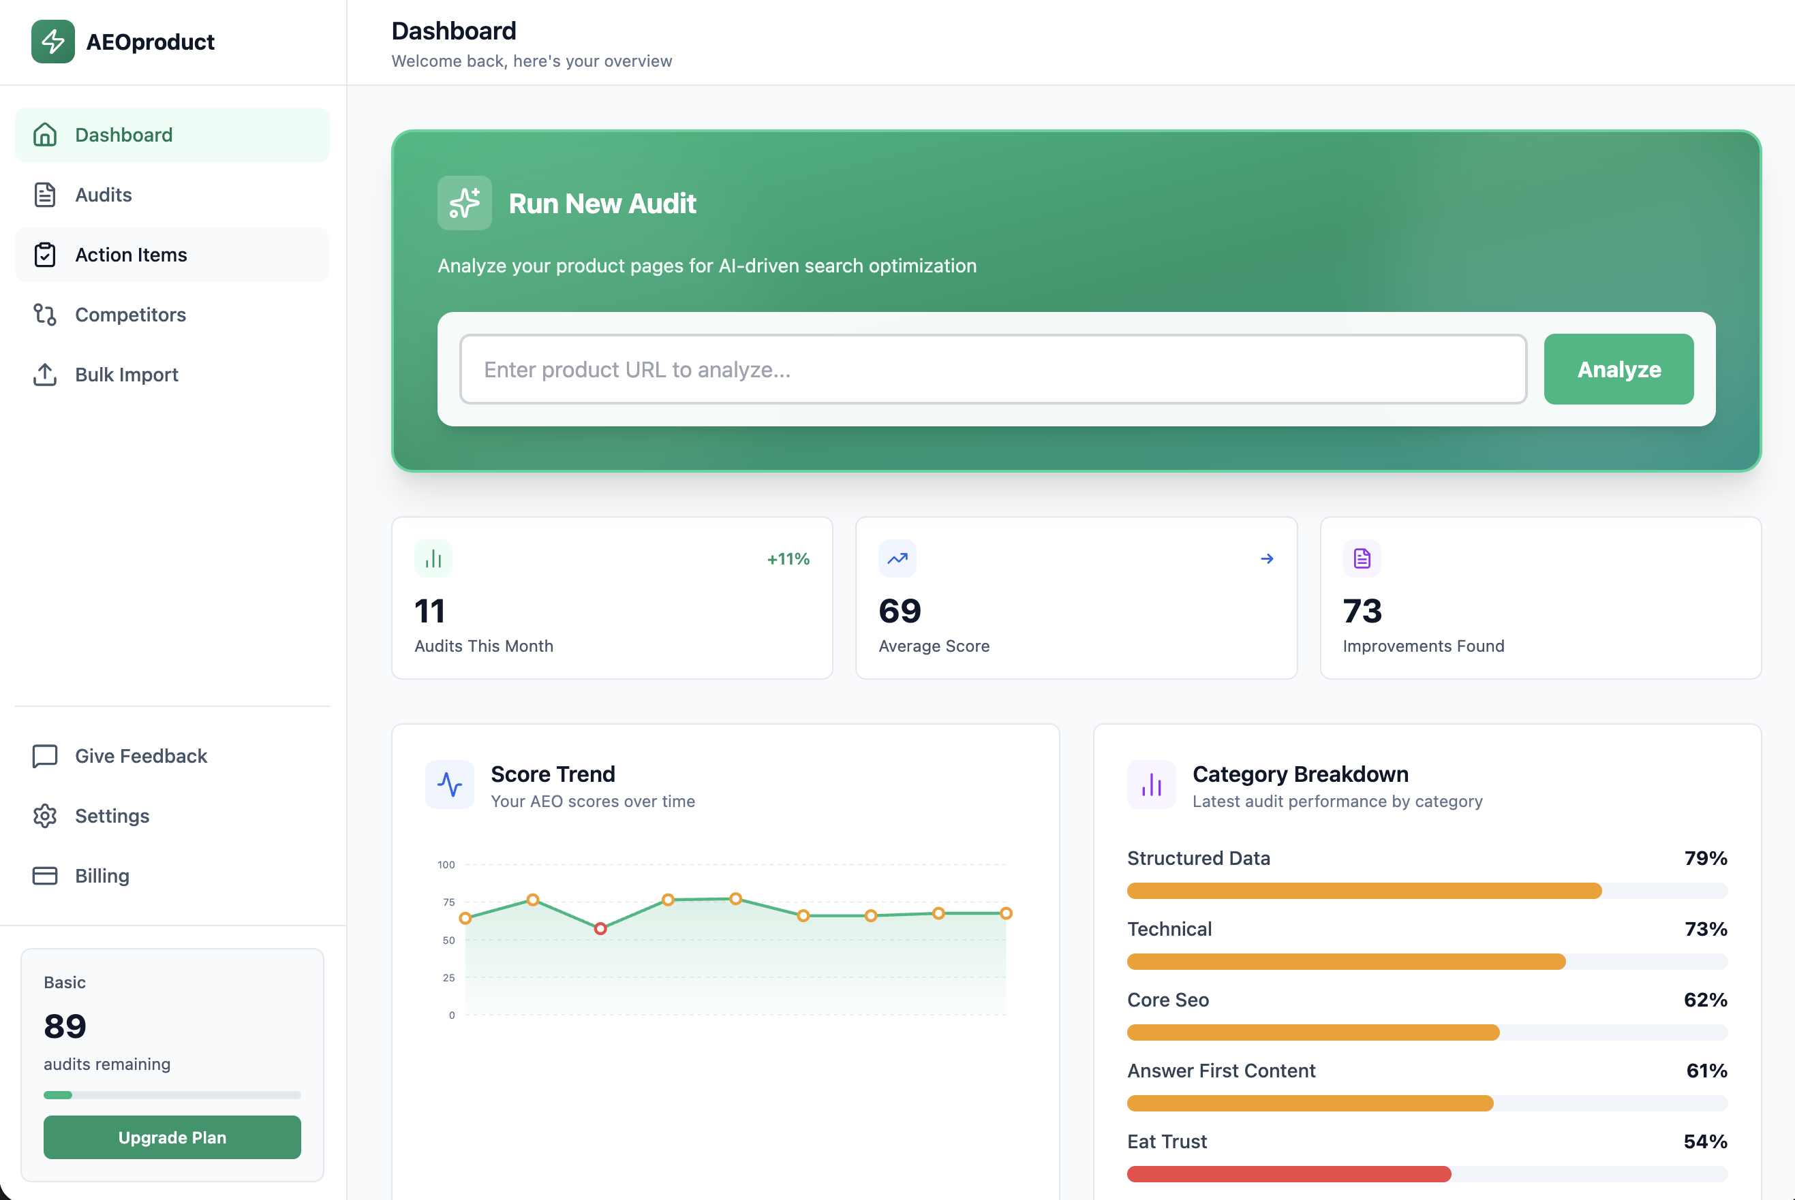Image resolution: width=1795 pixels, height=1200 pixels.
Task: Click the Analyze button
Action: click(1618, 369)
